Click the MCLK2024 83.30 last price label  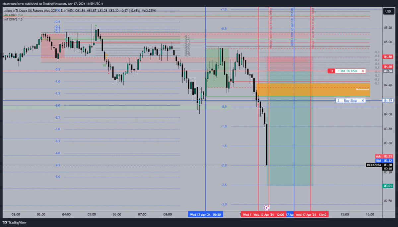(380, 165)
